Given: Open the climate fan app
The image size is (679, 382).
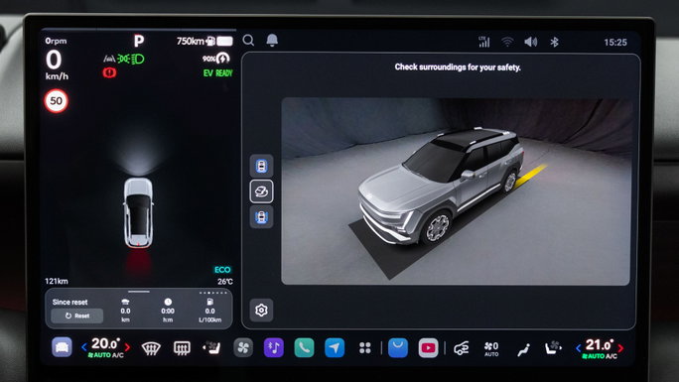Looking at the screenshot, I should tap(243, 348).
